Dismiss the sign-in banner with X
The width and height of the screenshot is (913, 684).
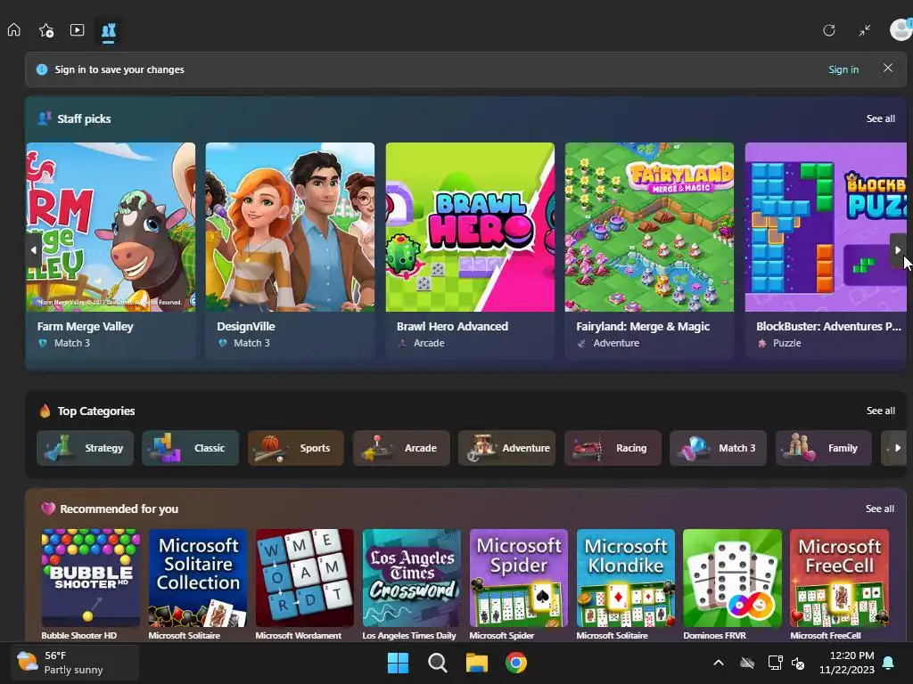click(888, 68)
